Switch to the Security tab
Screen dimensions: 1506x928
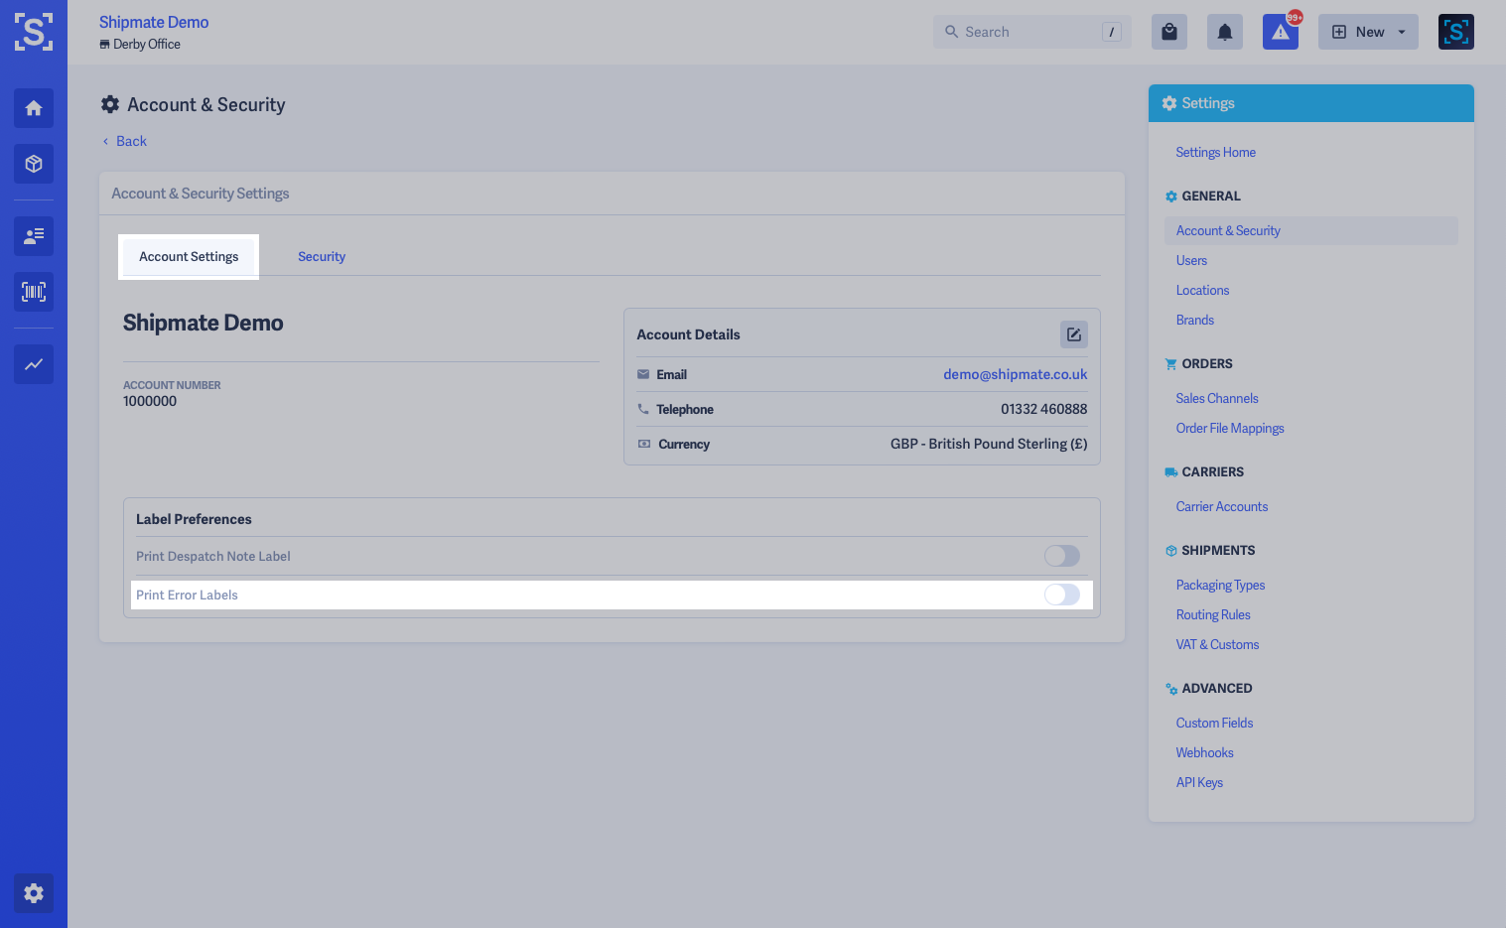pyautogui.click(x=322, y=257)
